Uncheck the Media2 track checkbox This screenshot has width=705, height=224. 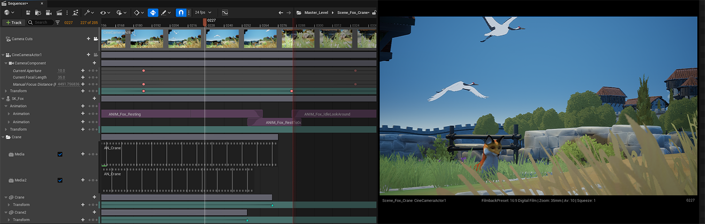tap(60, 180)
